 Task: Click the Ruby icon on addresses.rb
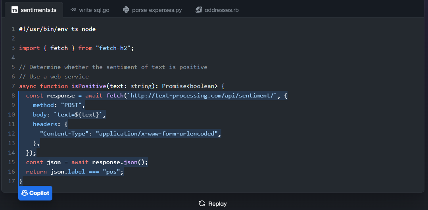pyautogui.click(x=198, y=10)
